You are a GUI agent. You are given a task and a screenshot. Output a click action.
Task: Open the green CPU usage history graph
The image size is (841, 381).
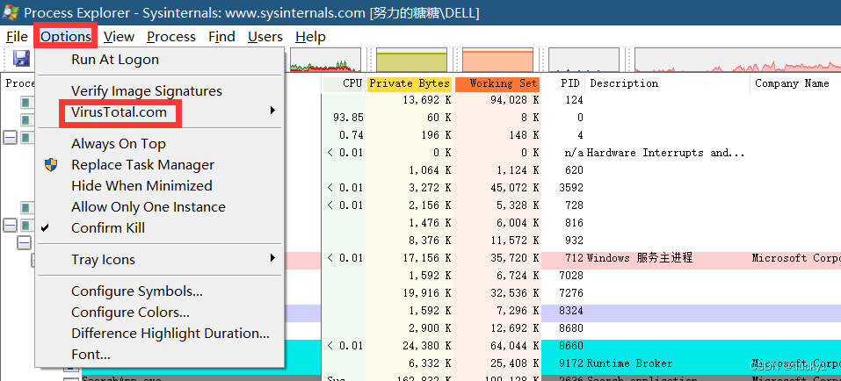pyautogui.click(x=325, y=60)
